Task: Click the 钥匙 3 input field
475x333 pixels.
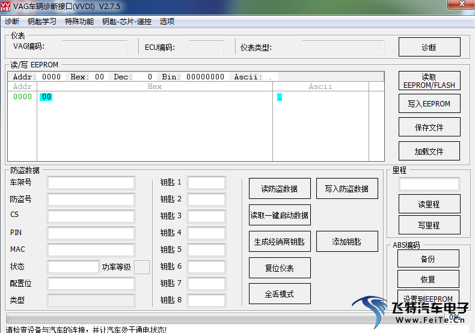Action: coord(206,216)
